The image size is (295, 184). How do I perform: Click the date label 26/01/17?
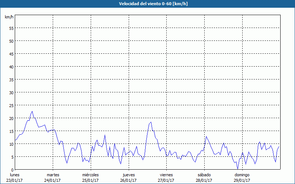point(128,180)
